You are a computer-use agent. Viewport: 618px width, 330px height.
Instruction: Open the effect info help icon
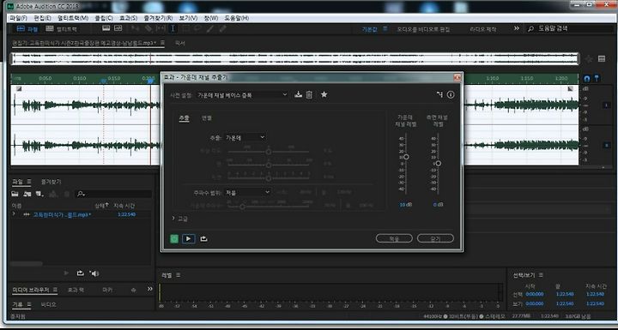451,94
